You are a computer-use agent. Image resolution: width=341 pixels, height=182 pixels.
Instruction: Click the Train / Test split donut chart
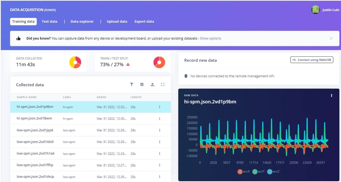pyautogui.click(x=159, y=62)
